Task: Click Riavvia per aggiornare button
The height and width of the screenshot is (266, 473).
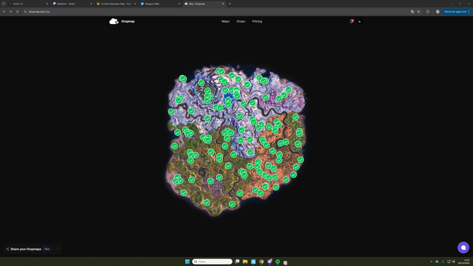Action: pos(456,11)
